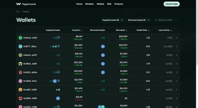Screen dimensions: 198x108
Task: Click avatar of wallet 0x5551...6d0e
Action: coord(20,72)
